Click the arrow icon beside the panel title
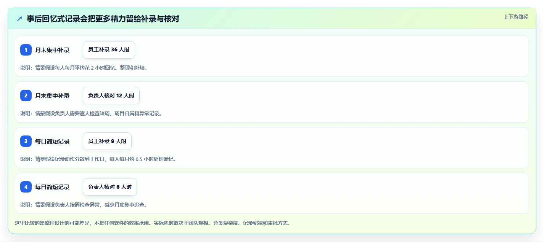Image resolution: width=544 pixels, height=242 pixels. [19, 19]
